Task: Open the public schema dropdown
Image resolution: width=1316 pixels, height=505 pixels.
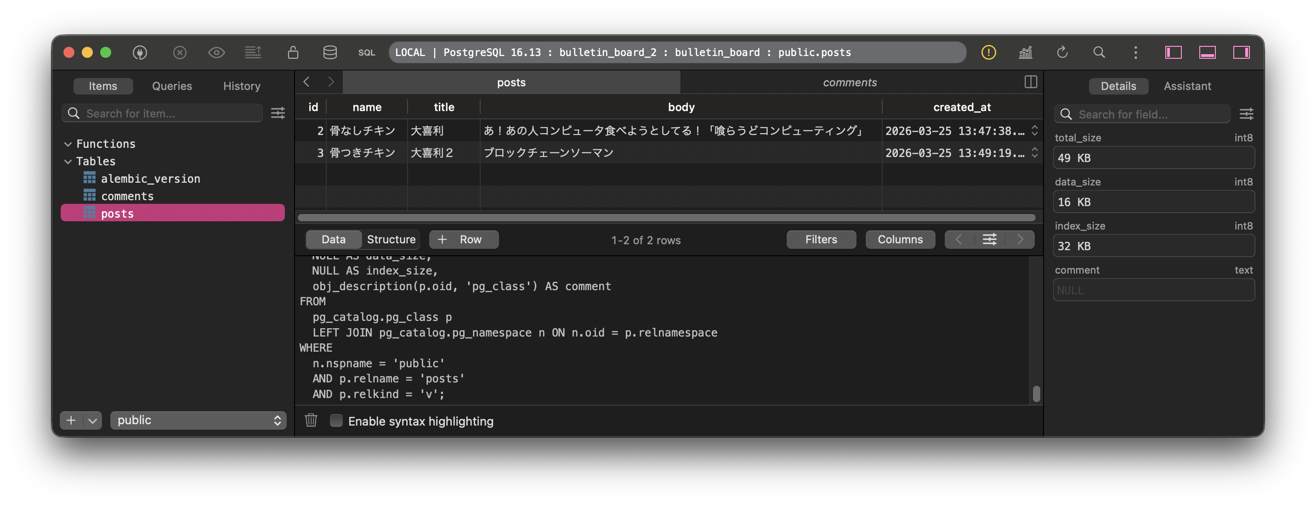Action: point(198,420)
